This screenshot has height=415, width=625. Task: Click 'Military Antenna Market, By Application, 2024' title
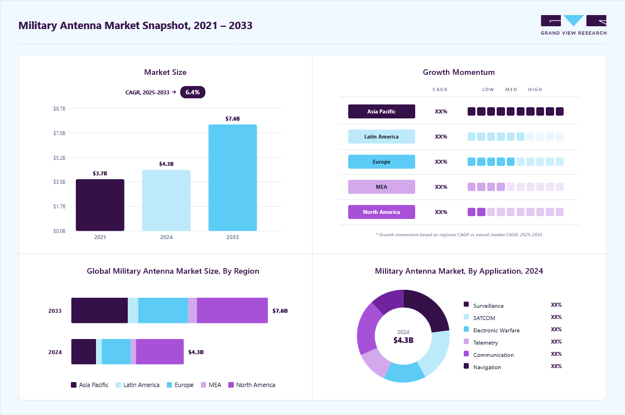459,271
